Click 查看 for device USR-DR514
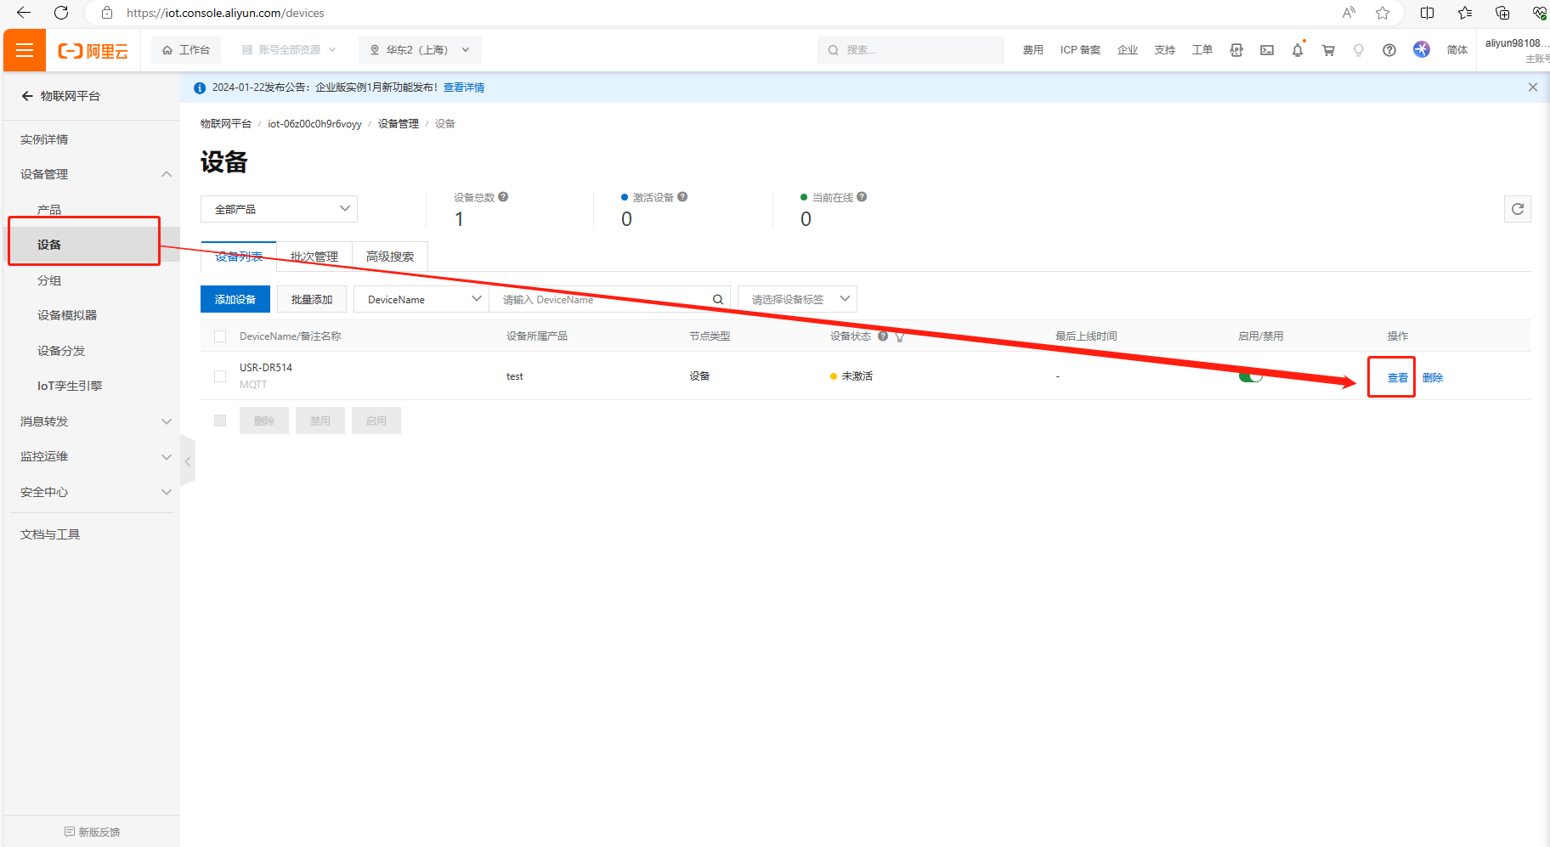The image size is (1550, 847). tap(1398, 378)
